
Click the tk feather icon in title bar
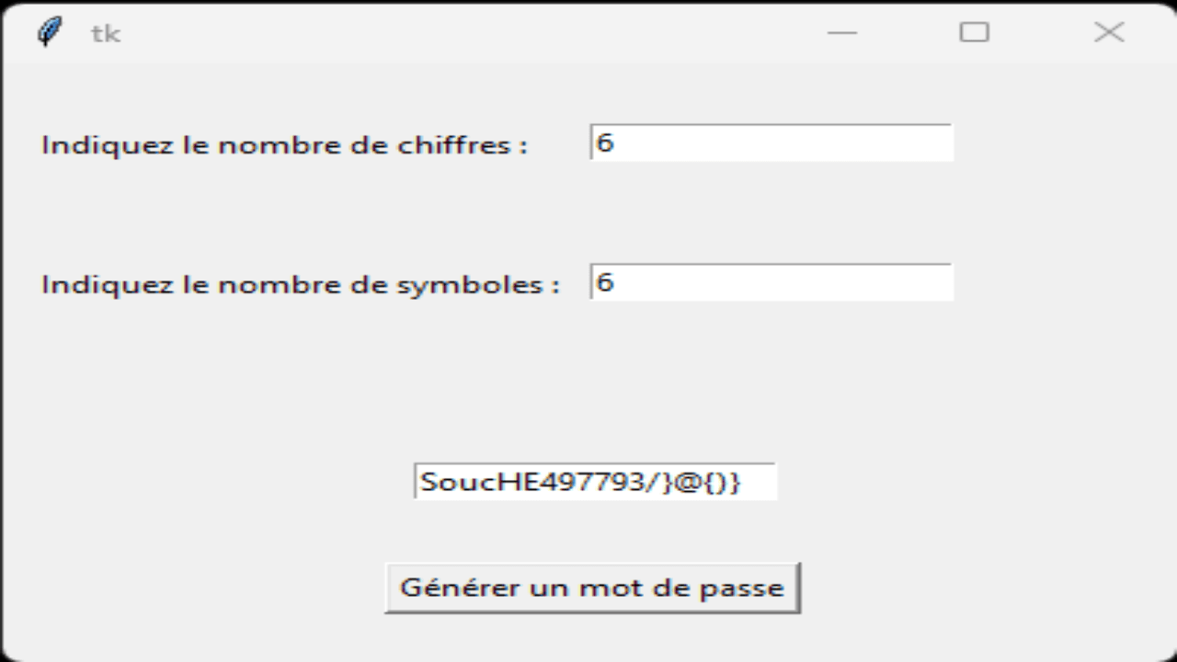[50, 32]
